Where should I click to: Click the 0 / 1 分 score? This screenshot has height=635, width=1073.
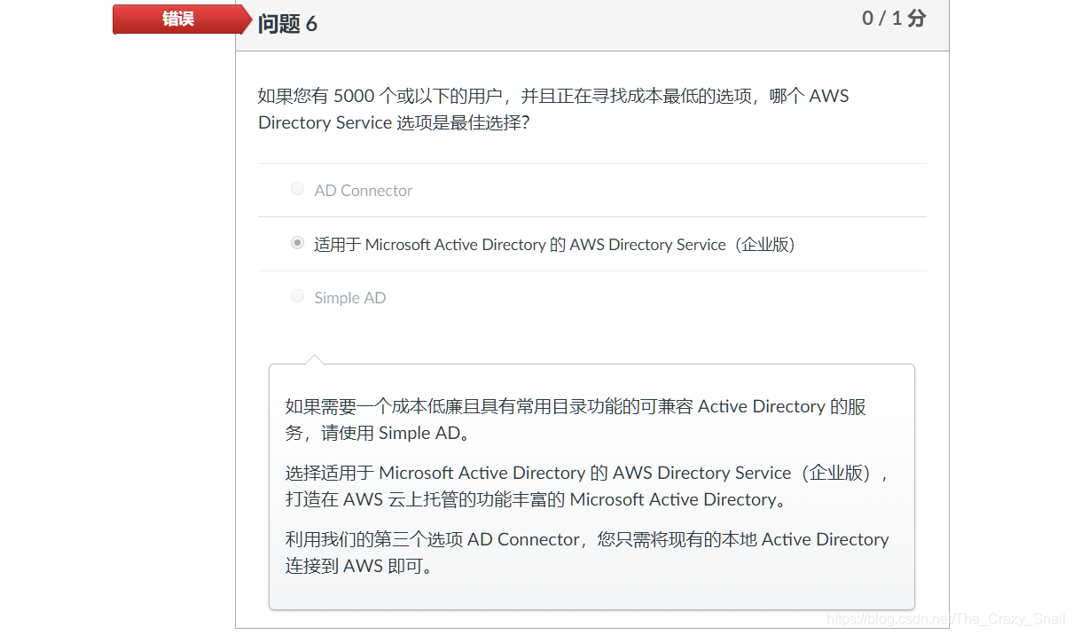(x=894, y=19)
